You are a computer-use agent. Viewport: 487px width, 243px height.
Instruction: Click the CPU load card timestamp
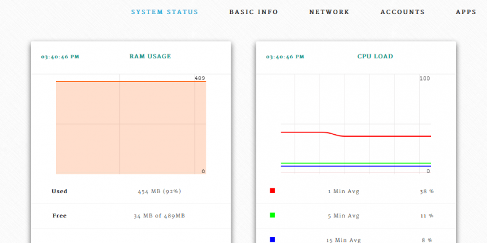point(285,56)
